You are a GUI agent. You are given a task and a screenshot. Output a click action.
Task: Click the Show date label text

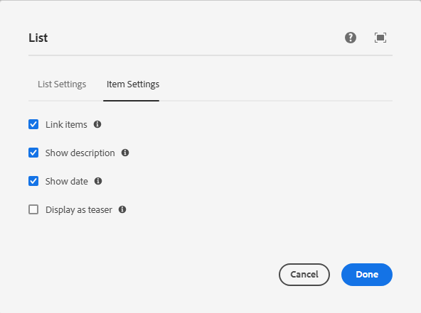[67, 182]
